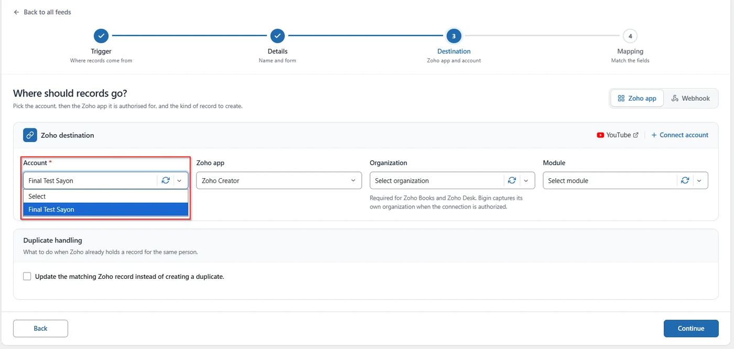Choose Final Test Sayon in dropdown list
The image size is (734, 349).
tap(105, 209)
